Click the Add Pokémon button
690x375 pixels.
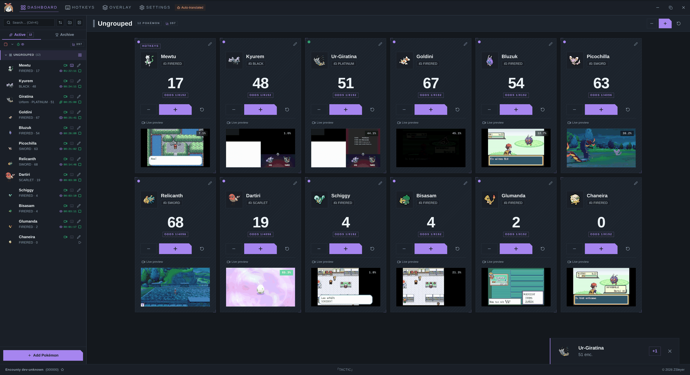[43, 355]
